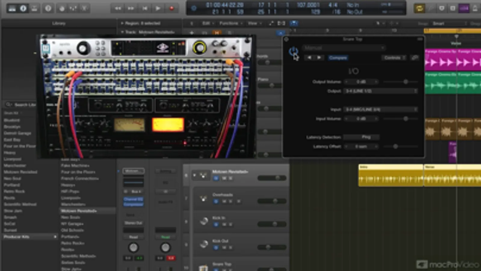Toggle the Library button in the control bar
This screenshot has width=481, height=271.
[12, 8]
